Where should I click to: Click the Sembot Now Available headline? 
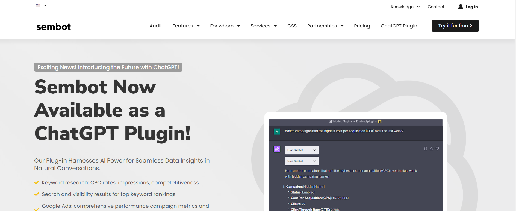tap(112, 110)
